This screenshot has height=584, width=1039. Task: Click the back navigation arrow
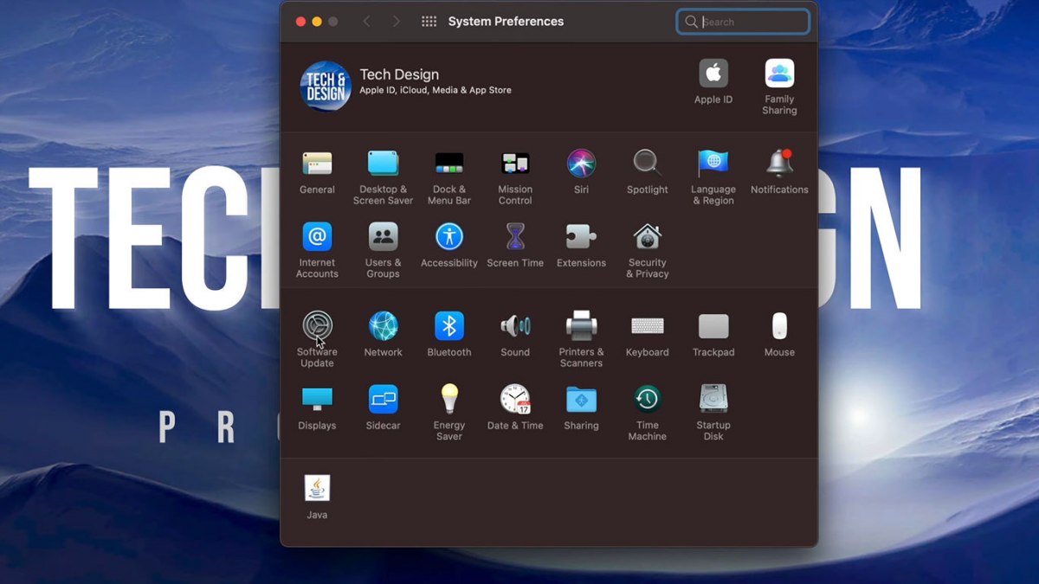coord(366,21)
